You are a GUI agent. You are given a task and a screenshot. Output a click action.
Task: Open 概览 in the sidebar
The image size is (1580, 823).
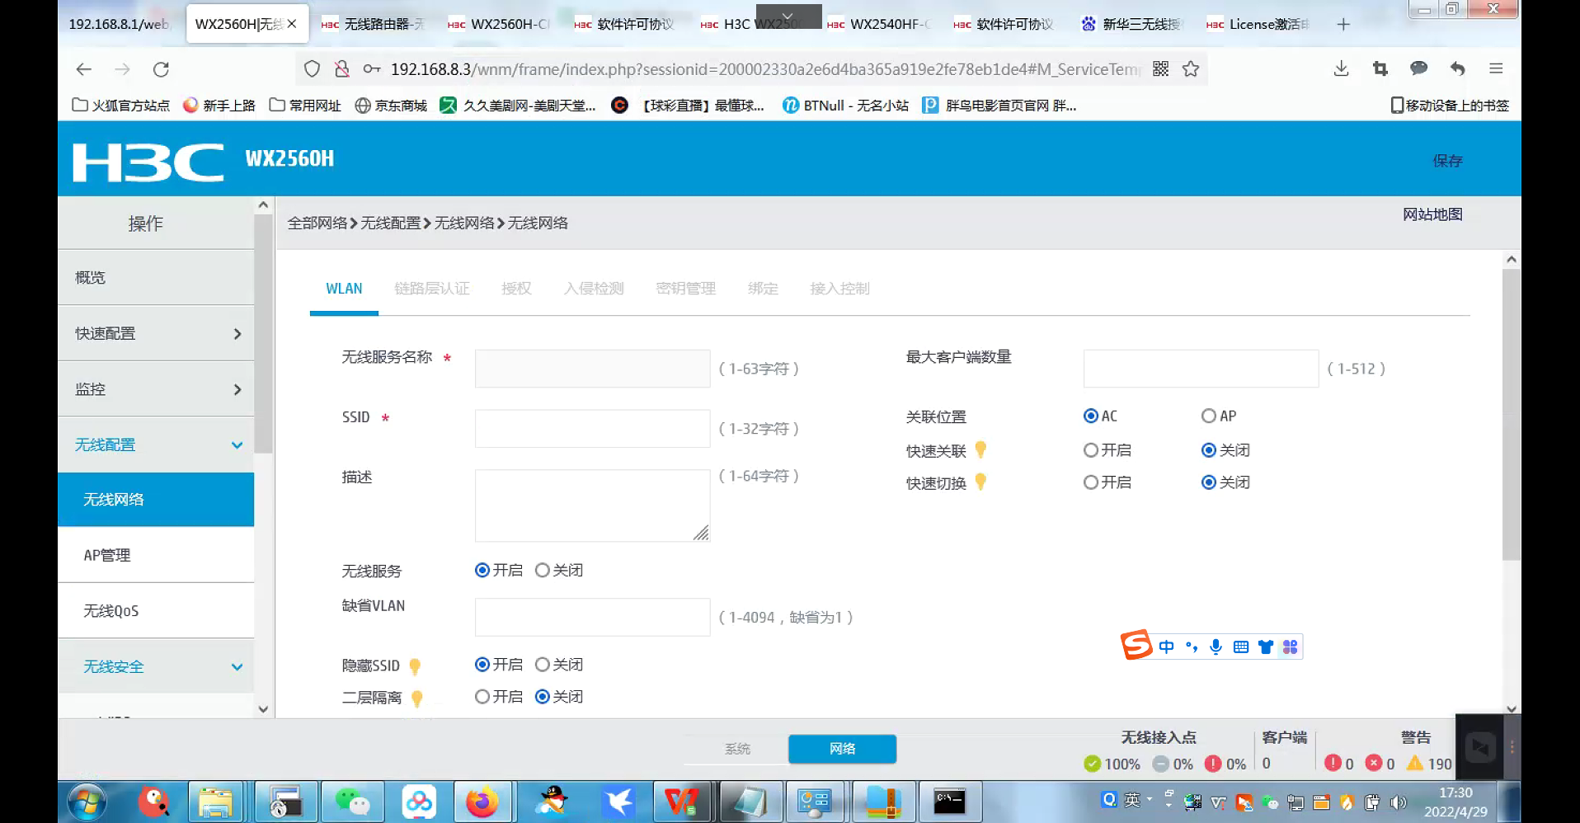(156, 278)
